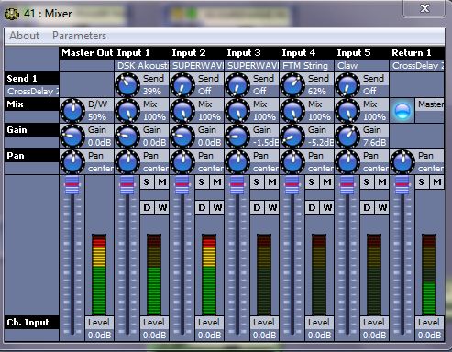Click the Input 3 level fader handle
Image resolution: width=452 pixels, height=352 pixels.
click(237, 185)
